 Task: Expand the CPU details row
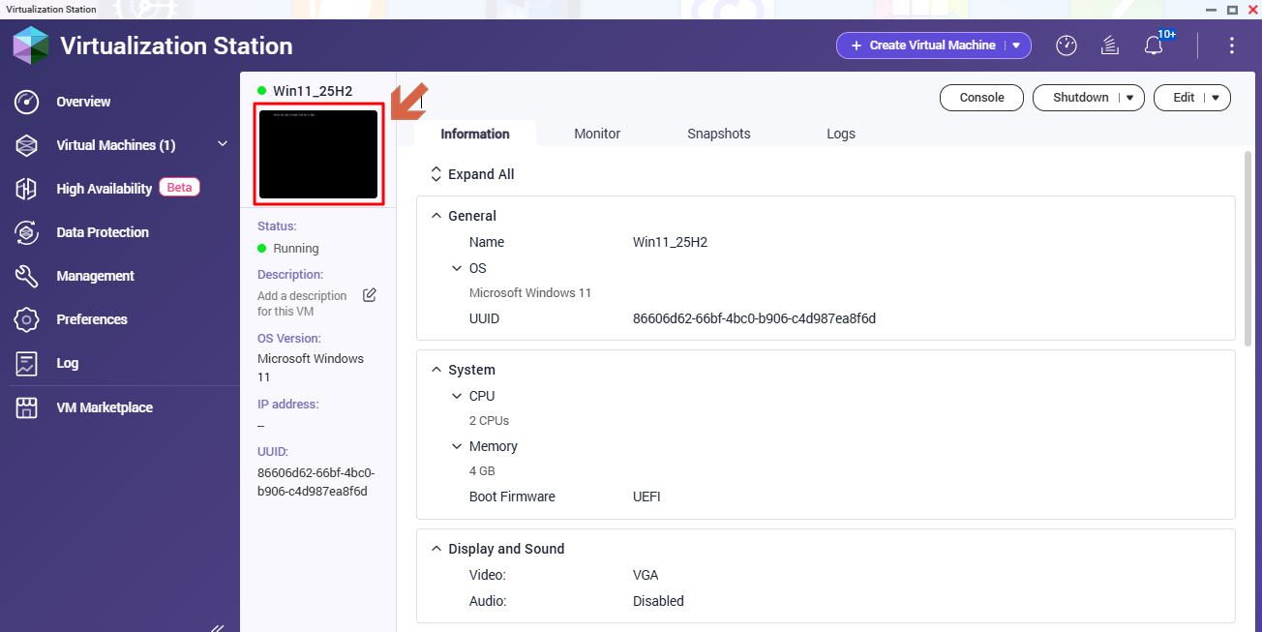457,396
